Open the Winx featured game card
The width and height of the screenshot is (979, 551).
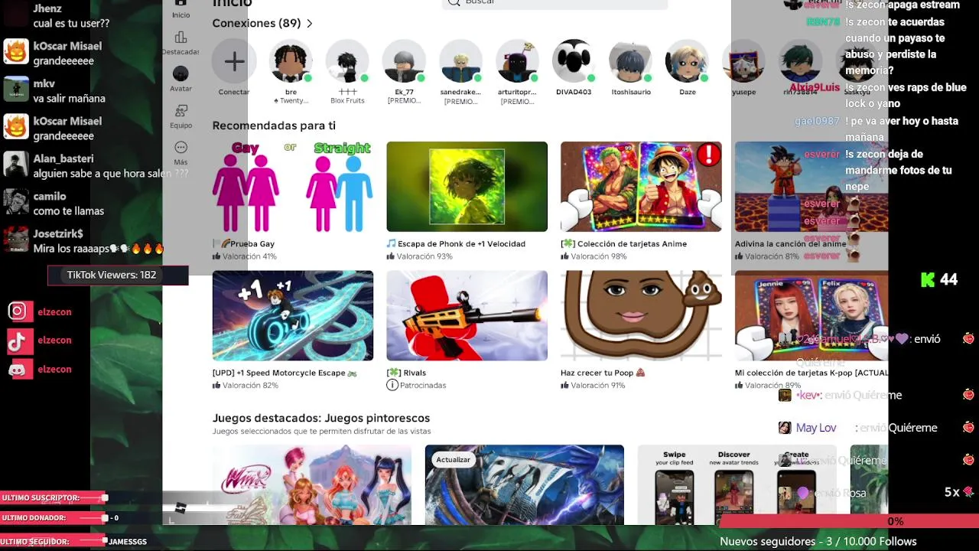pos(312,484)
